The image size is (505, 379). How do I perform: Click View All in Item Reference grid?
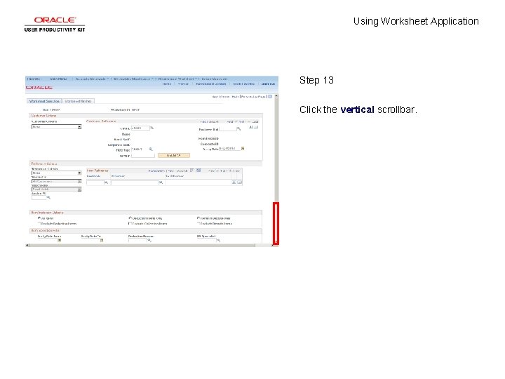click(182, 171)
